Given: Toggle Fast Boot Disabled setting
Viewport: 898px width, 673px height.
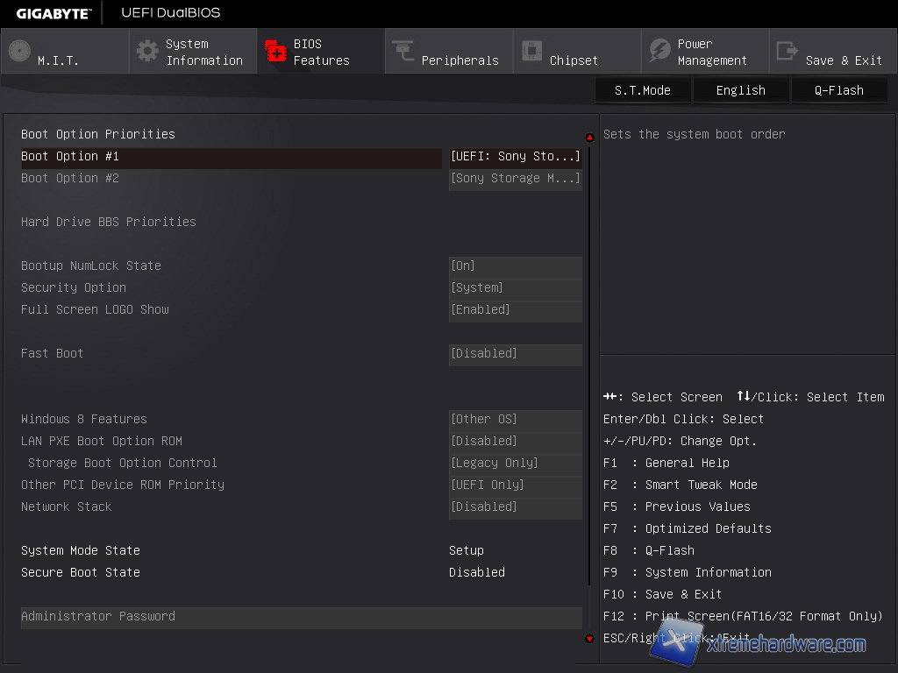Looking at the screenshot, I should coord(515,354).
